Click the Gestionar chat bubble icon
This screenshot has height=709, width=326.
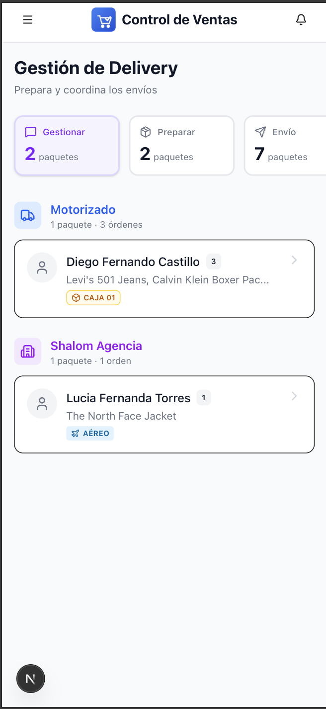[x=31, y=132]
